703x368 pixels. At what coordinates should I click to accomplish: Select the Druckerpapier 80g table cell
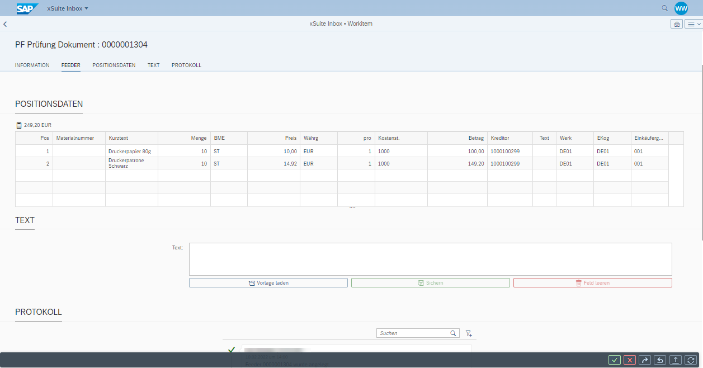(131, 152)
